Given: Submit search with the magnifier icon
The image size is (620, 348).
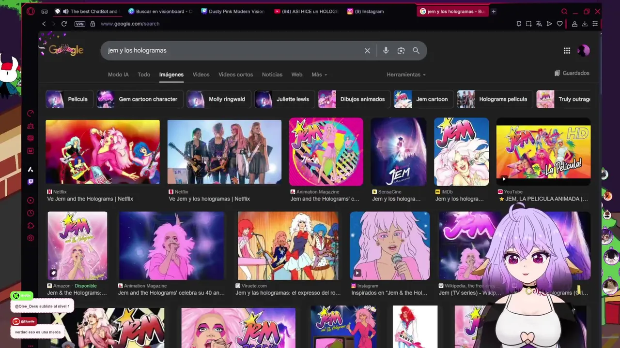Looking at the screenshot, I should click(x=416, y=50).
